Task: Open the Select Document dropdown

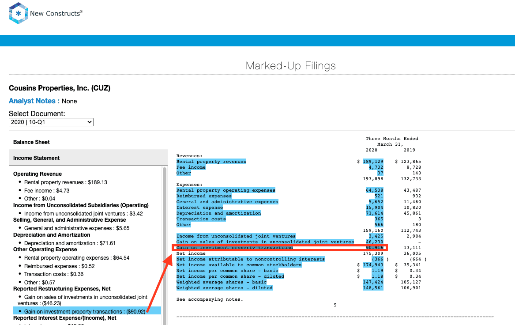Action: point(51,122)
